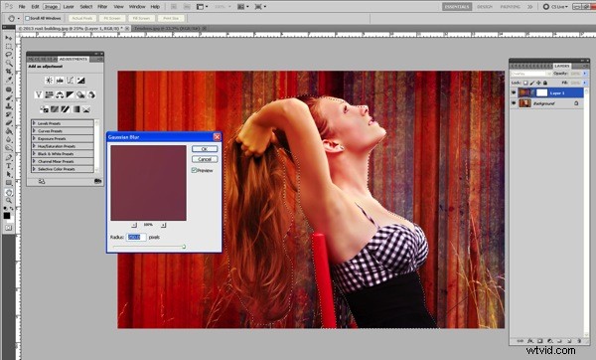The image size is (596, 360).
Task: Select the Horizontal Type tool
Action: click(x=8, y=166)
